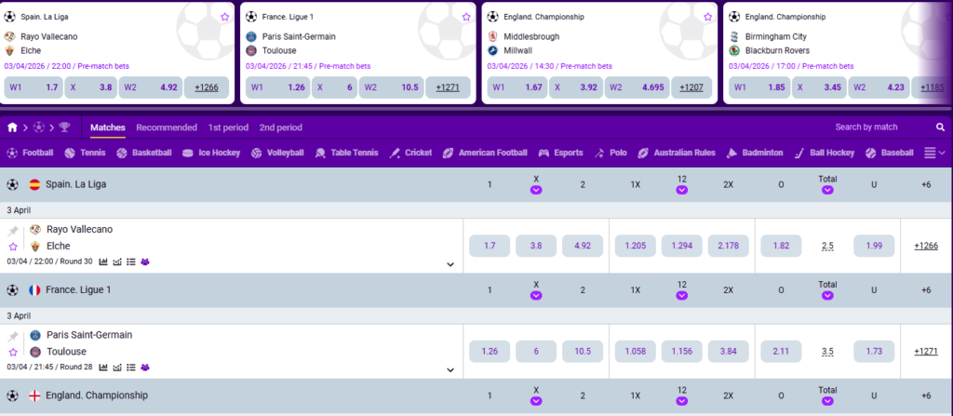Select Australian Rules in the sports bar
Image resolution: width=953 pixels, height=416 pixels.
click(x=677, y=153)
